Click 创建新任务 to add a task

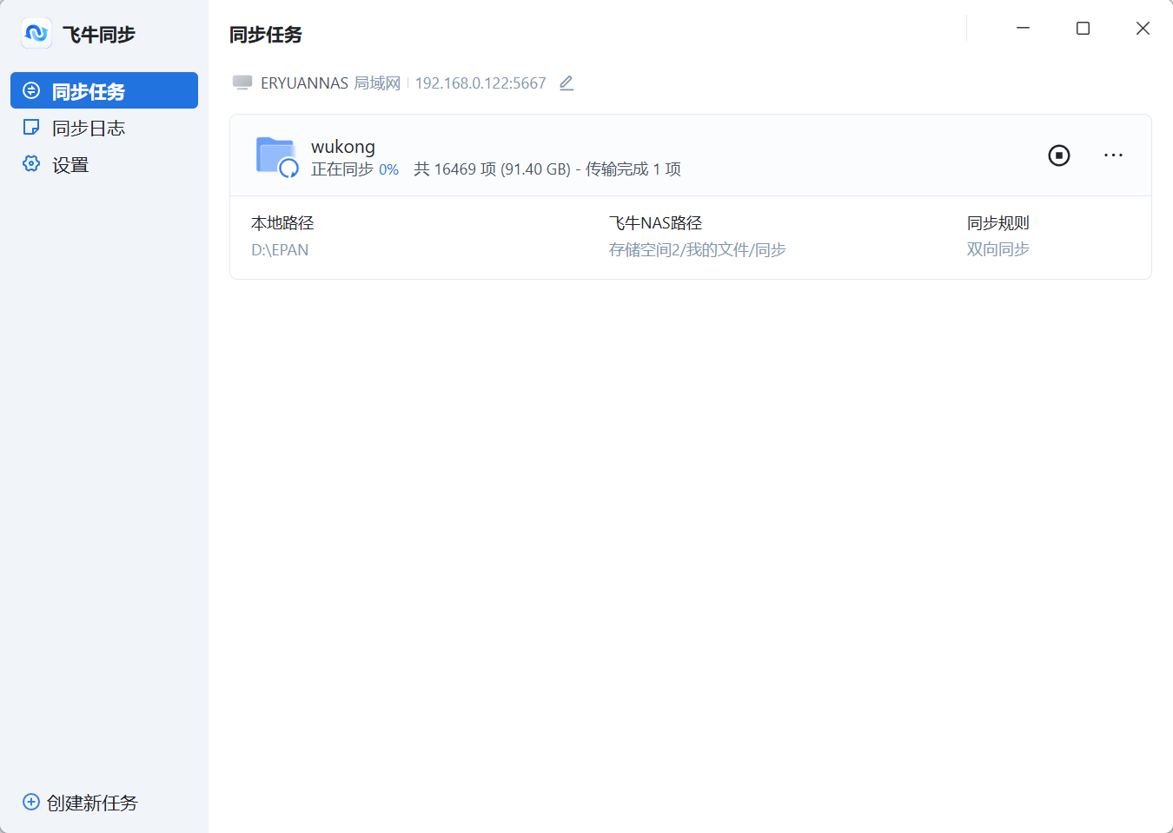pos(80,803)
